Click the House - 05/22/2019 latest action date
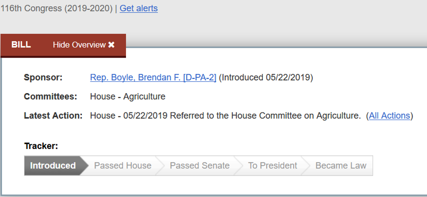427x197 pixels. tap(129, 116)
